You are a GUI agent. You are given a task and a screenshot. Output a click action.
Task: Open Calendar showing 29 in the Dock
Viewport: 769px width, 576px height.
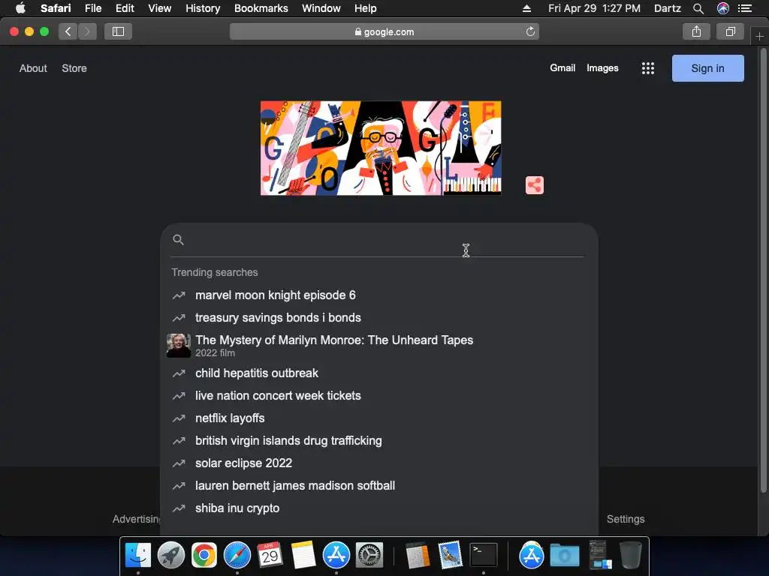tap(270, 555)
